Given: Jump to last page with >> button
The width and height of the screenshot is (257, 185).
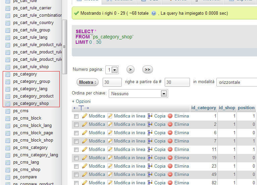Looking at the screenshot, I should [x=148, y=69].
